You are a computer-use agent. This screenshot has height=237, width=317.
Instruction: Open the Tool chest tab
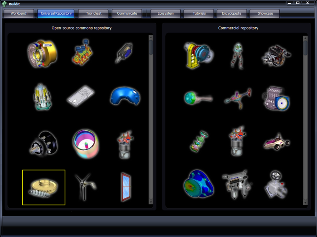(93, 13)
